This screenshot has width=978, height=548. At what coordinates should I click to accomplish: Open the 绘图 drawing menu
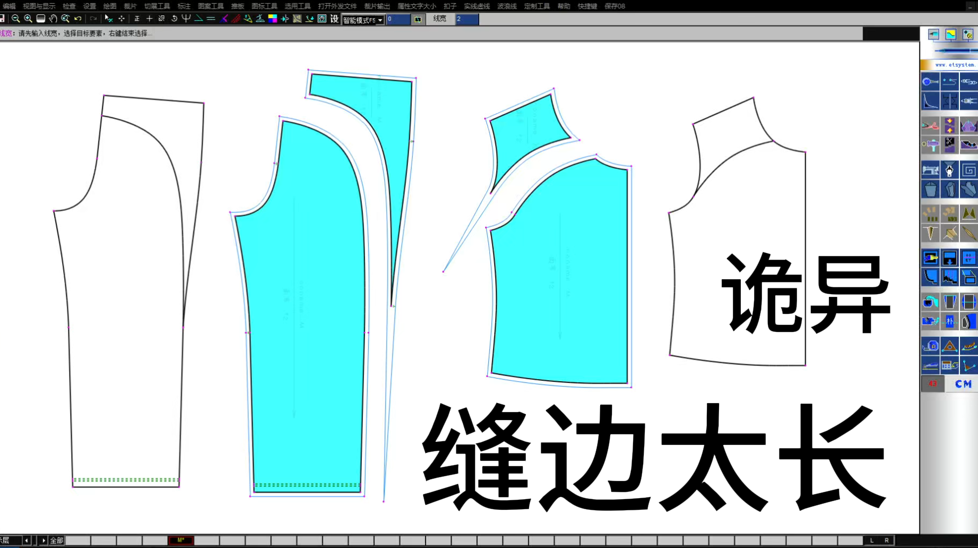109,6
